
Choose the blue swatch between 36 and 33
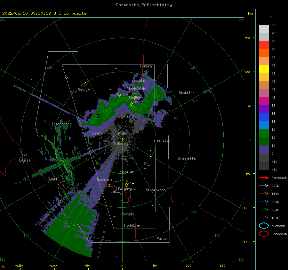(264, 117)
